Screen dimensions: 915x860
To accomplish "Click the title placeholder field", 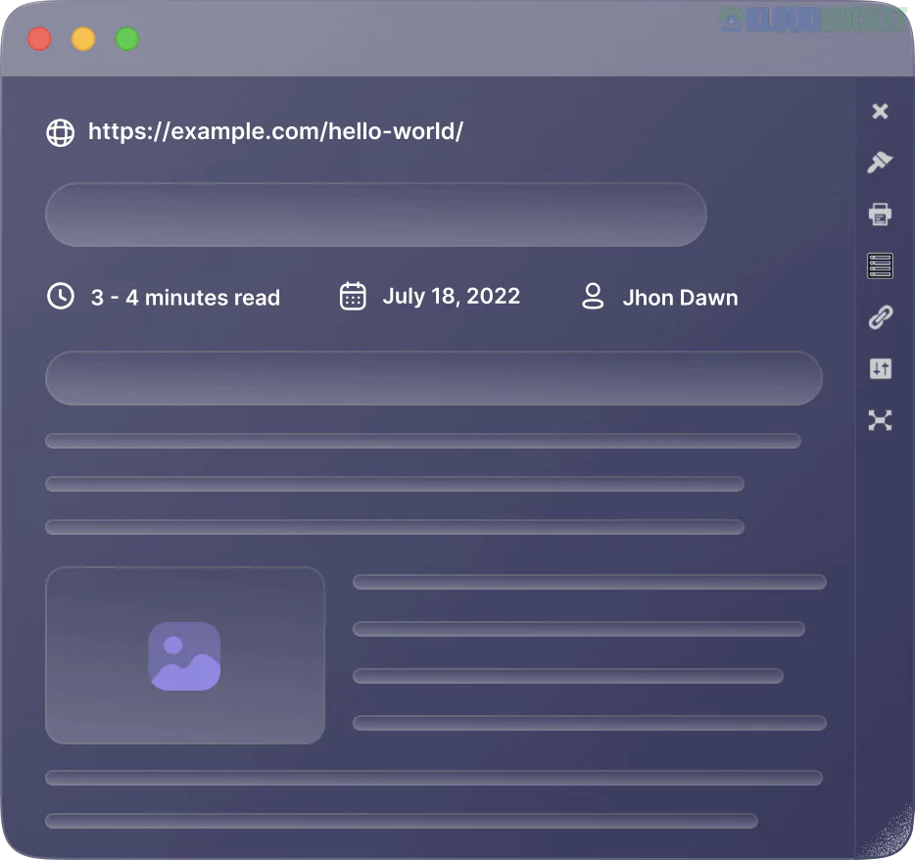I will point(376,215).
